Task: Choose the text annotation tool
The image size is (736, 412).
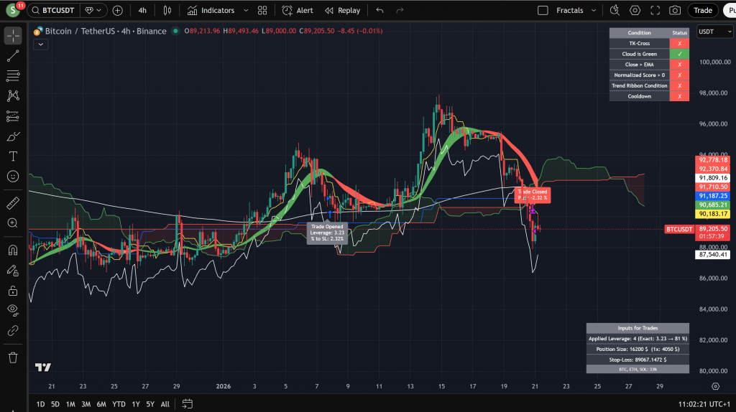Action: 13,156
